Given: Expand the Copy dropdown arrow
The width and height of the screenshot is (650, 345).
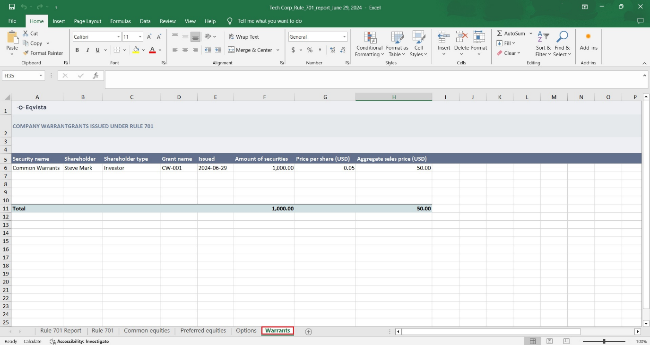Looking at the screenshot, I should (x=48, y=43).
